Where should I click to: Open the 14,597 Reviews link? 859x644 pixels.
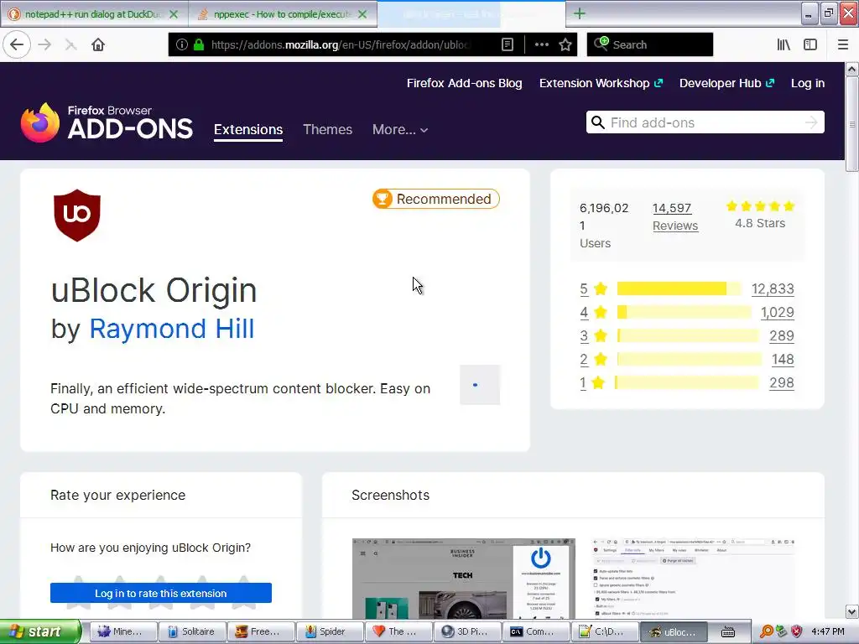675,217
